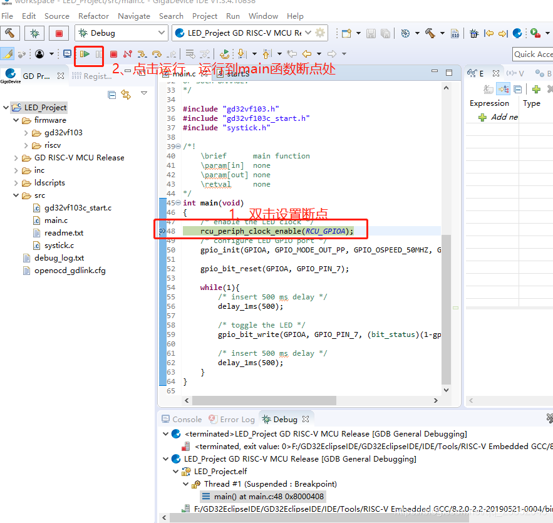Expand the inc folder
This screenshot has height=523, width=553.
(16, 170)
